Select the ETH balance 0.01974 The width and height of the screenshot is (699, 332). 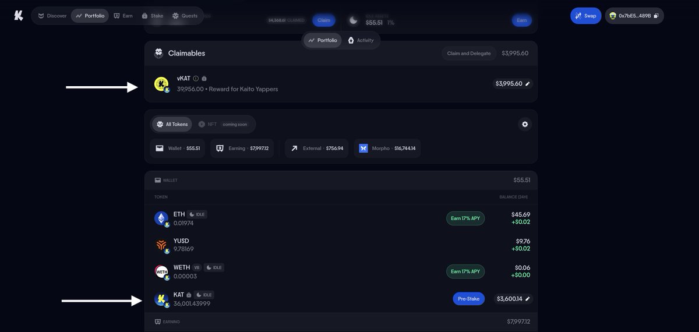(183, 223)
